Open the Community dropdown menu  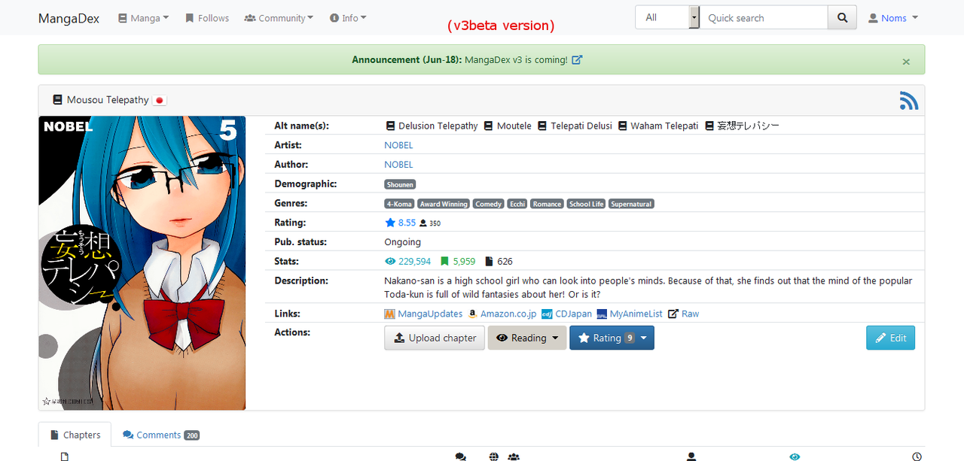click(x=279, y=18)
